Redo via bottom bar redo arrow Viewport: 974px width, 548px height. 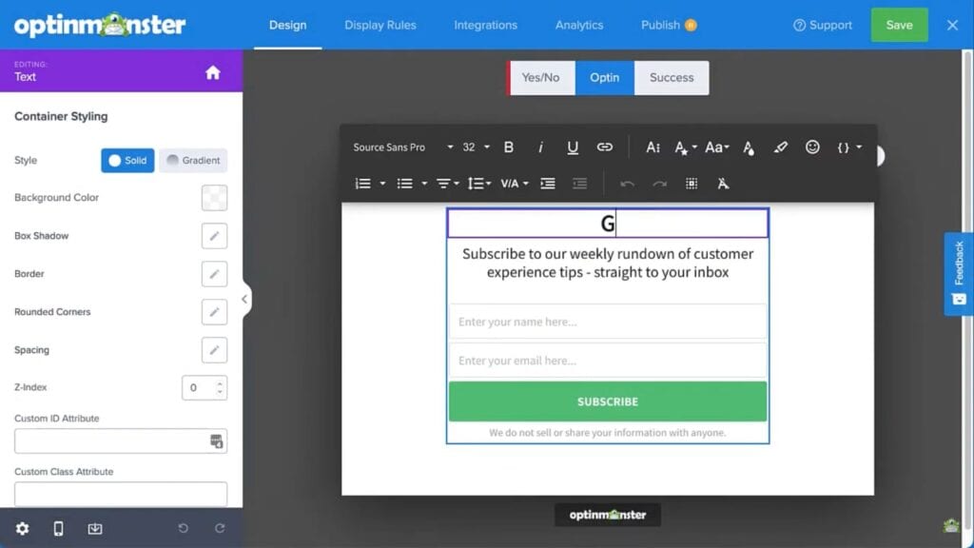tap(220, 528)
